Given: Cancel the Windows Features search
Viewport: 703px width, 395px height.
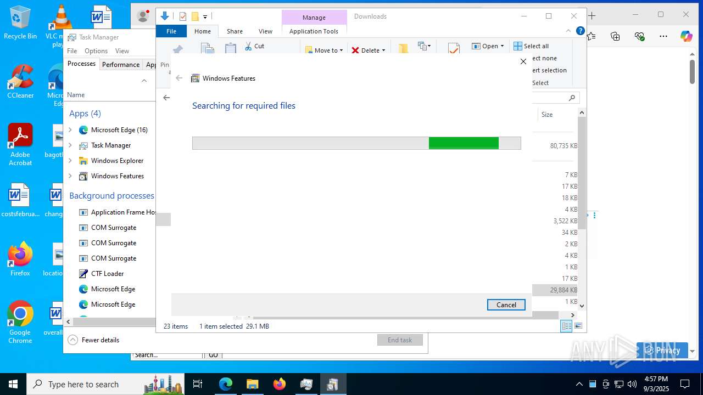Looking at the screenshot, I should coord(506,305).
